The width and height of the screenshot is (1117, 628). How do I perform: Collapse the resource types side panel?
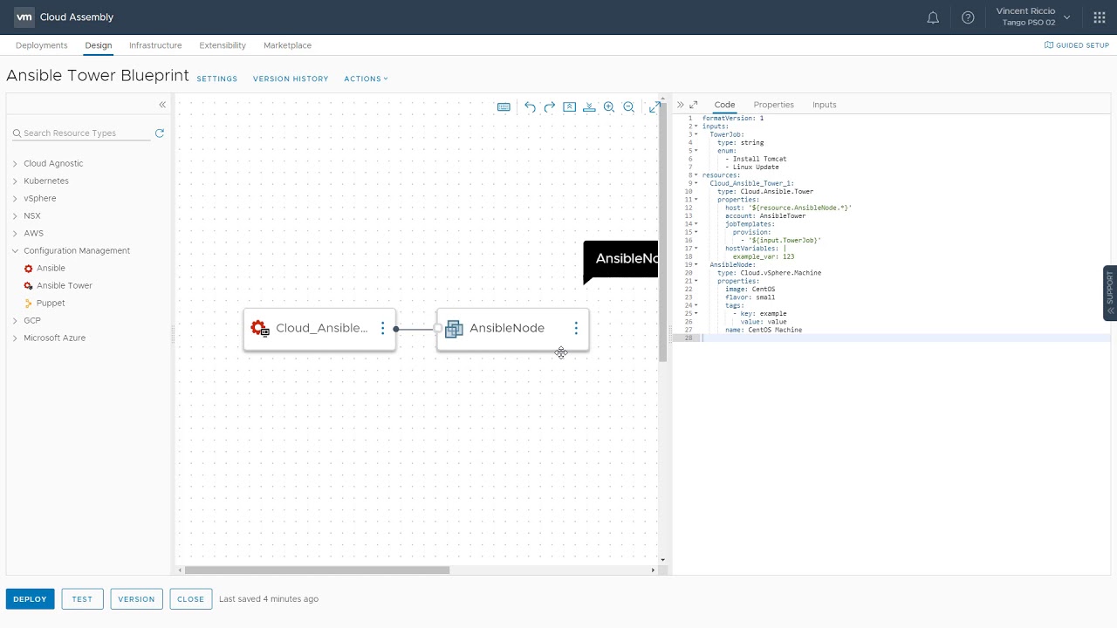coord(162,105)
